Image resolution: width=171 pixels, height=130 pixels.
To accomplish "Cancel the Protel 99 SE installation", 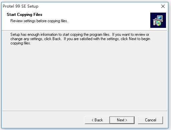I will [x=150, y=120].
